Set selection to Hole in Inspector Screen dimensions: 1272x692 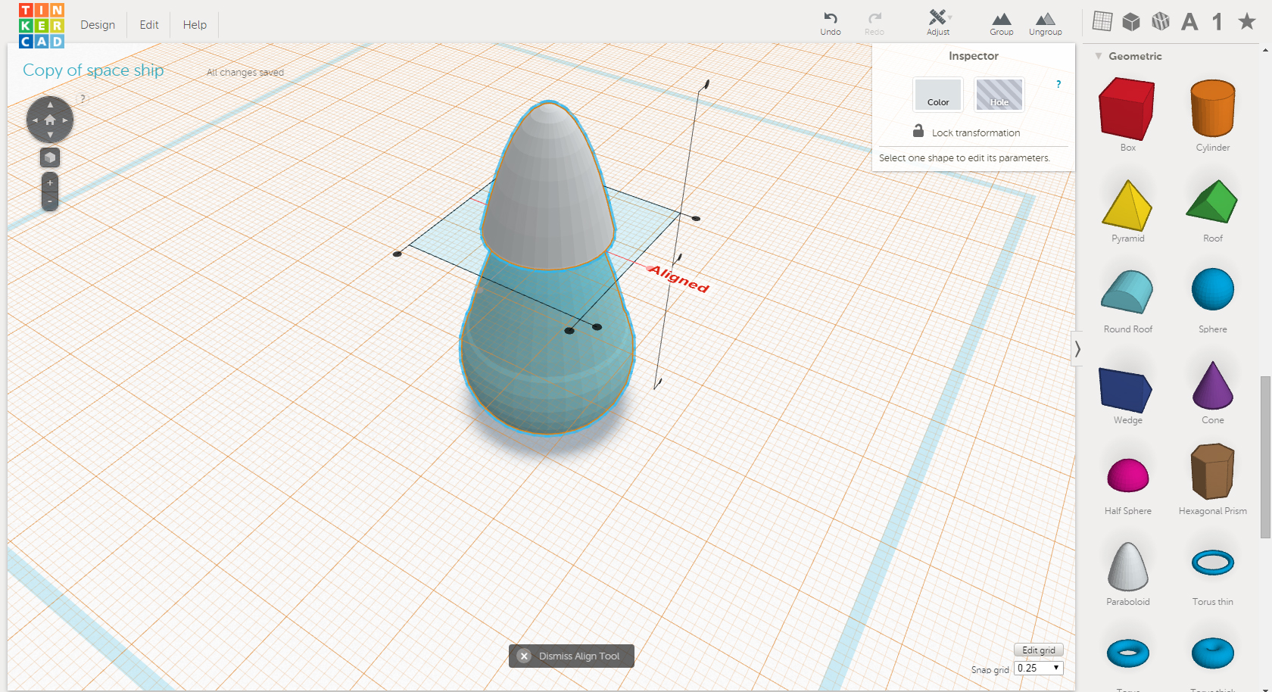999,95
